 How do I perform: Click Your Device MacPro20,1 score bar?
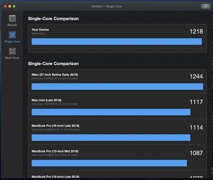click(117, 41)
